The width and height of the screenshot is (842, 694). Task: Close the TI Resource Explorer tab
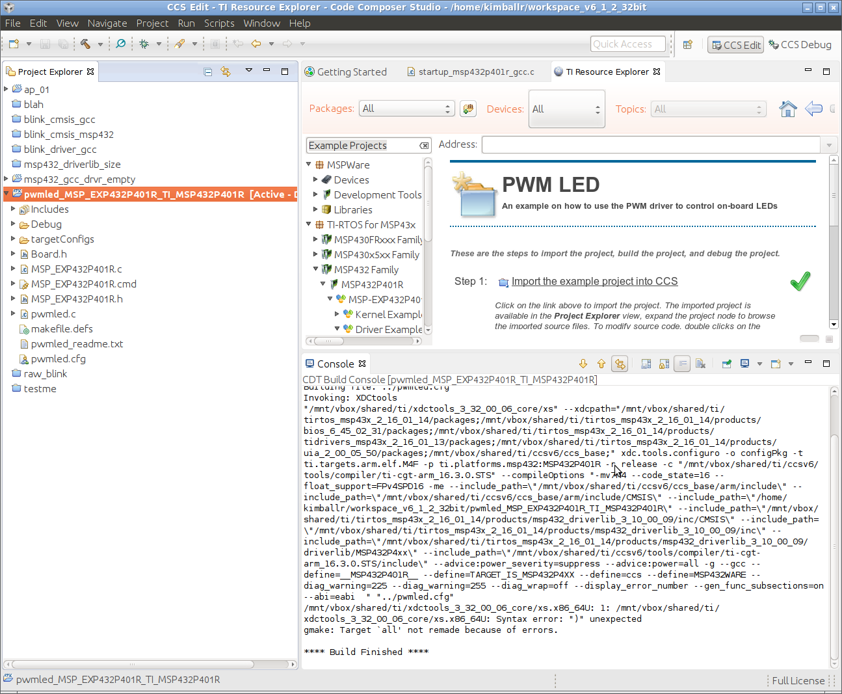point(657,72)
